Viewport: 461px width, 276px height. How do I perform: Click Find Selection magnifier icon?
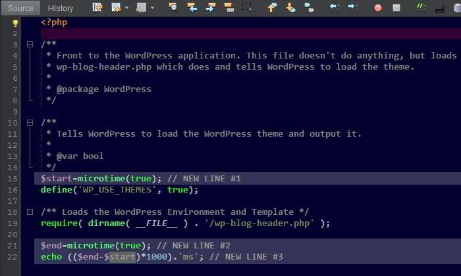174,8
